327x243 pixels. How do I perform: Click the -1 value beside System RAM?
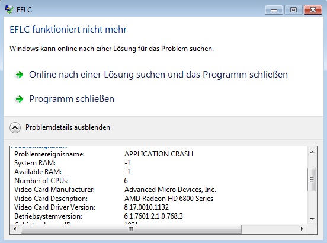(127, 163)
